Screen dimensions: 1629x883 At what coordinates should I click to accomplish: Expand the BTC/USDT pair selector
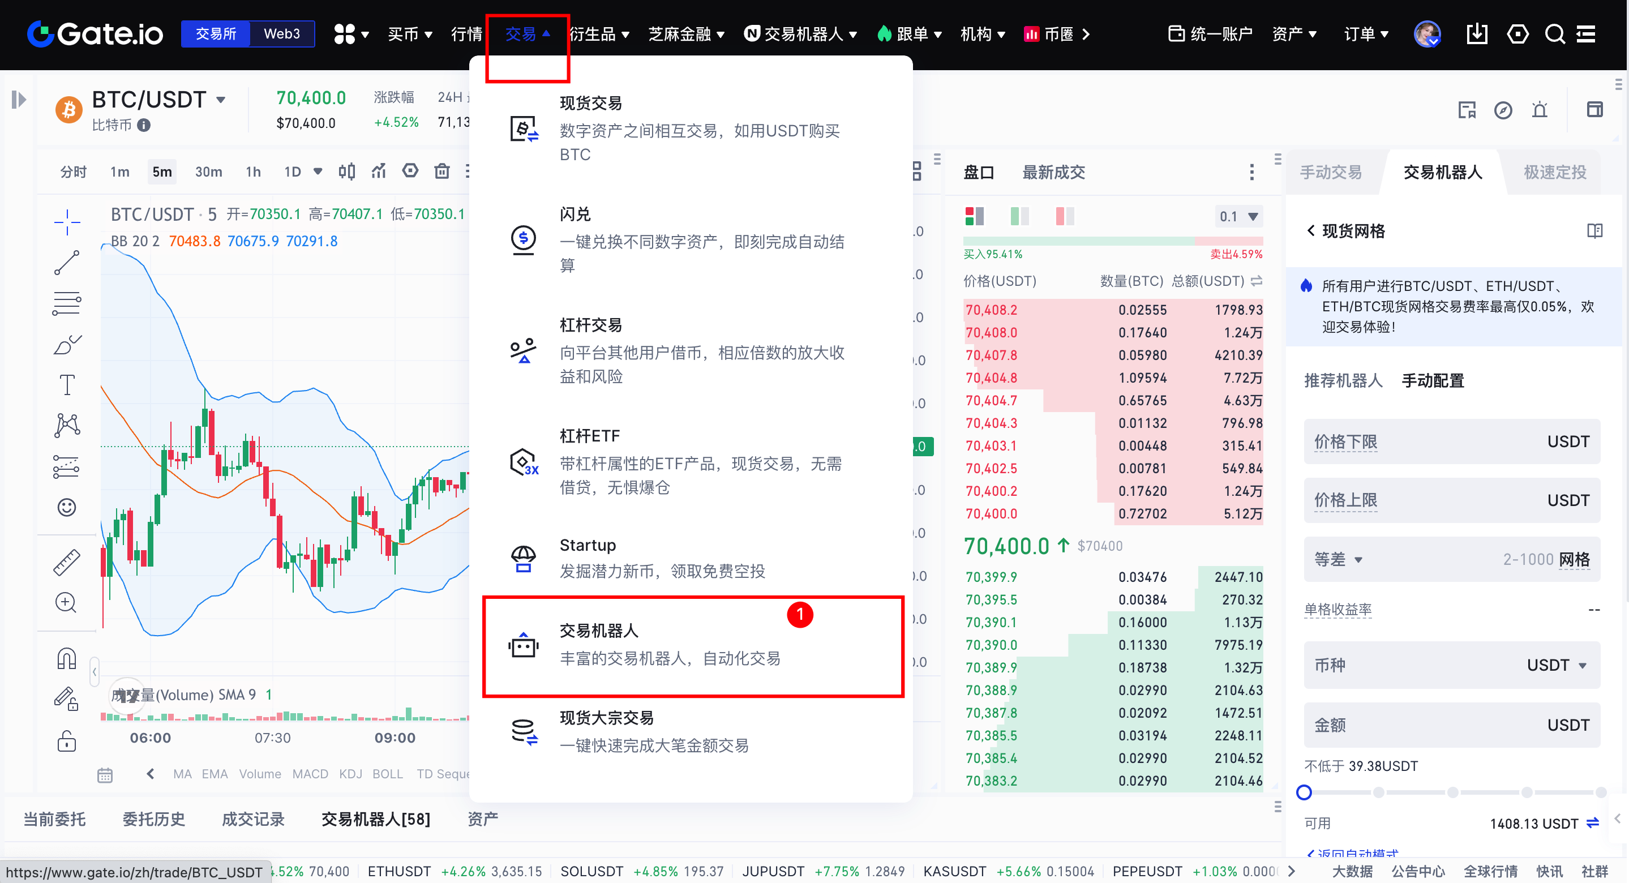pos(221,100)
